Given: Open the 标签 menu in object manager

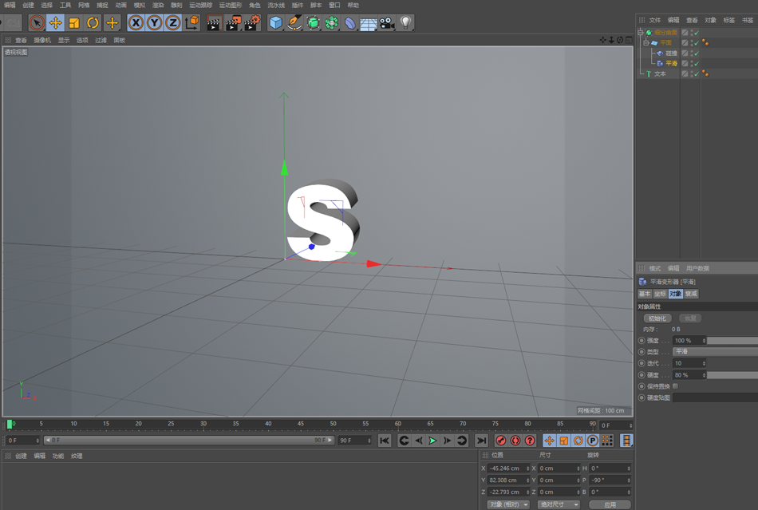Looking at the screenshot, I should tap(729, 20).
